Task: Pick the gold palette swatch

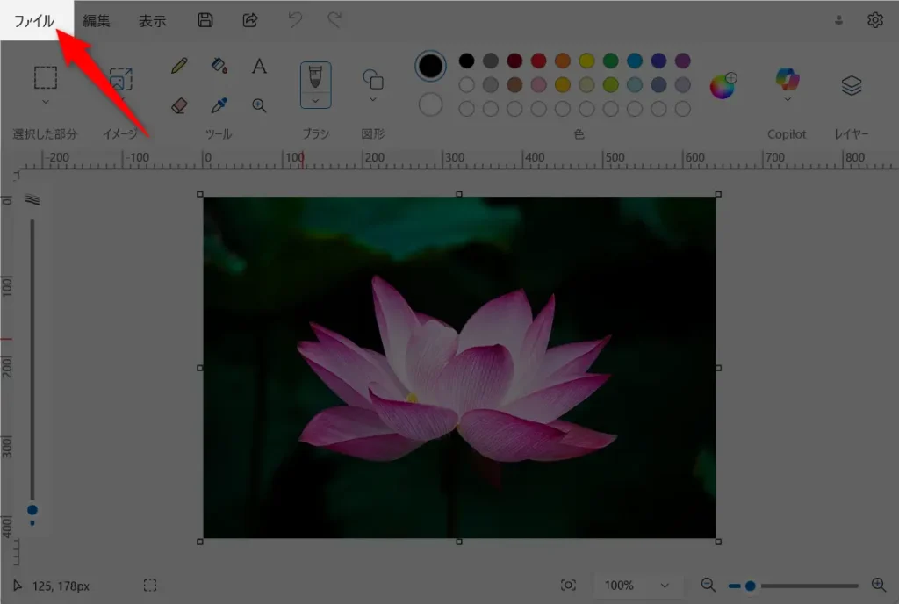Action: click(x=563, y=85)
